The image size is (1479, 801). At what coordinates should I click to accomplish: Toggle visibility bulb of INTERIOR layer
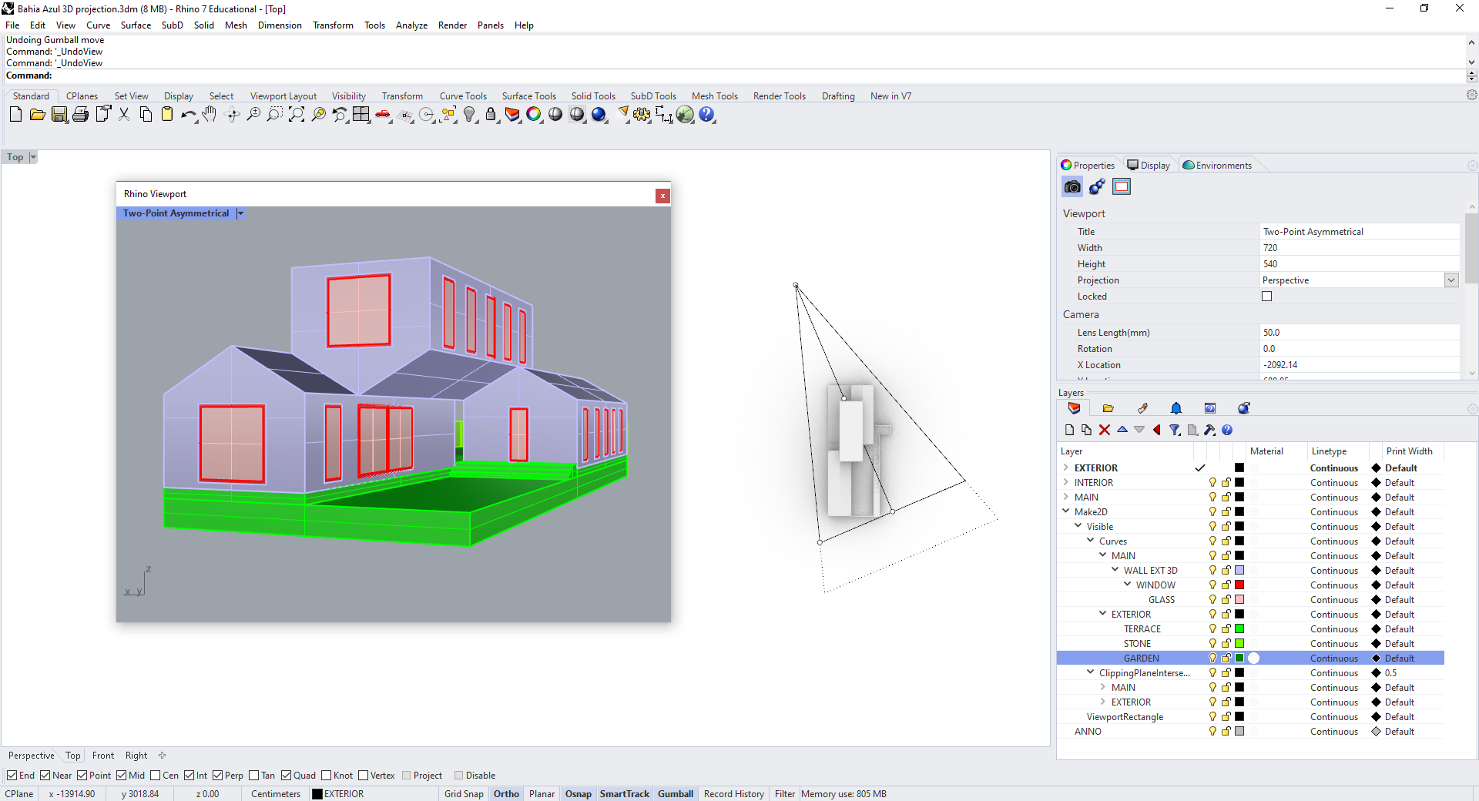click(1212, 483)
